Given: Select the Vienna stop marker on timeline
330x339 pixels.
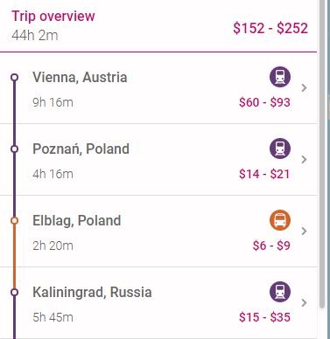Looking at the screenshot, I should point(14,77).
